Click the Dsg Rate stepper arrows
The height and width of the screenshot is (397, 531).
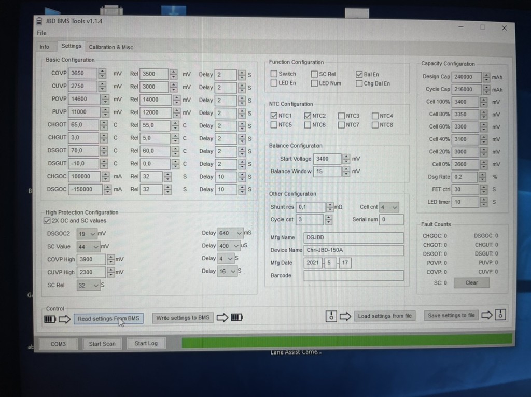pos(482,177)
